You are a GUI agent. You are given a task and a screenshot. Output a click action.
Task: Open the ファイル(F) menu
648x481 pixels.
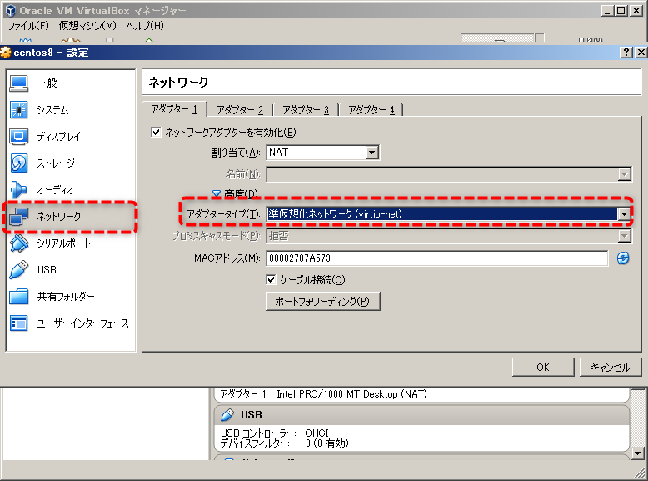pyautogui.click(x=28, y=26)
